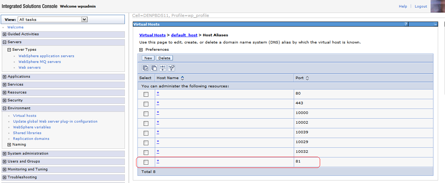445x183 pixels.
Task: Open the Web servers link
Action: pyautogui.click(x=30, y=68)
